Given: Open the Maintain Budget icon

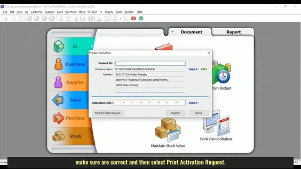Looking at the screenshot, I should [221, 76].
